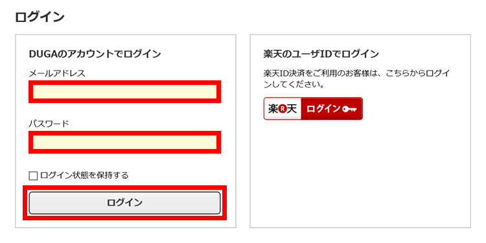Click the red 楽天 ログイン button
The height and width of the screenshot is (243, 486).
pos(313,109)
